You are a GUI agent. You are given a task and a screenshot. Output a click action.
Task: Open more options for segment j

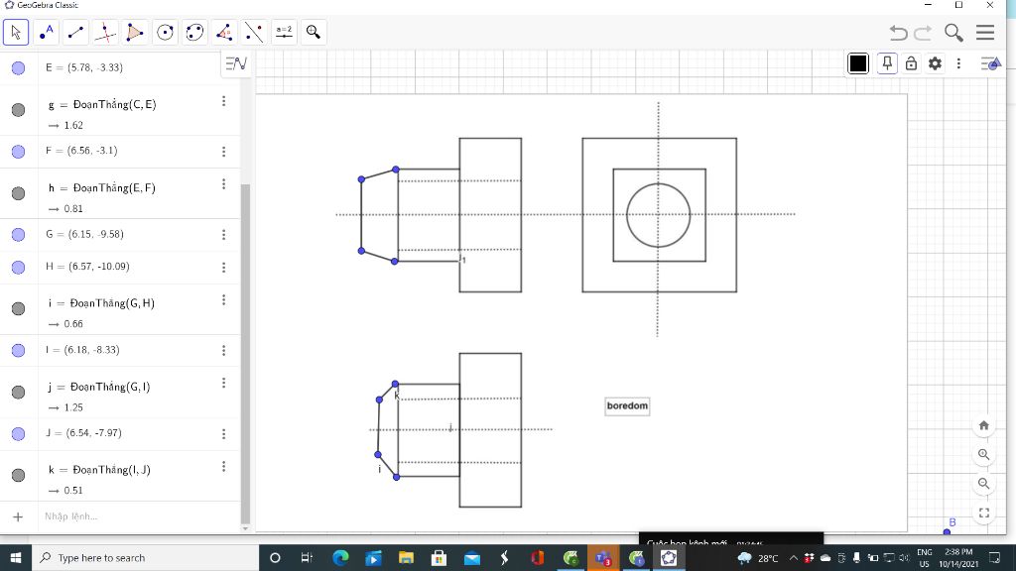click(x=223, y=384)
